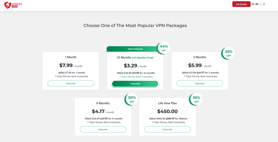Viewport: 278px width, 142px height.
Task: Click the 44% OFF badge
Action: click(164, 48)
